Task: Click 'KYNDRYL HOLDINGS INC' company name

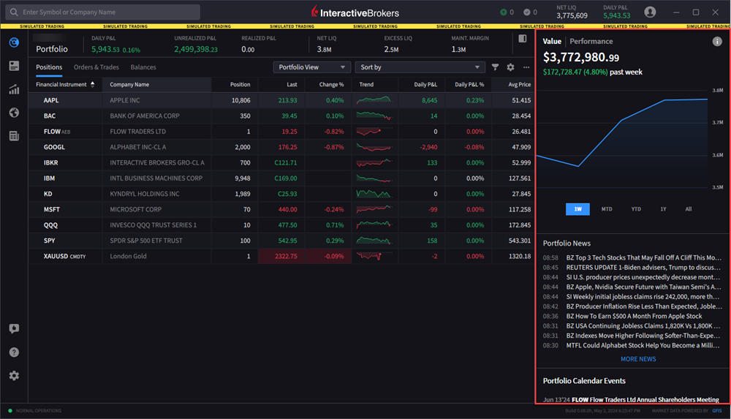Action: [x=145, y=194]
